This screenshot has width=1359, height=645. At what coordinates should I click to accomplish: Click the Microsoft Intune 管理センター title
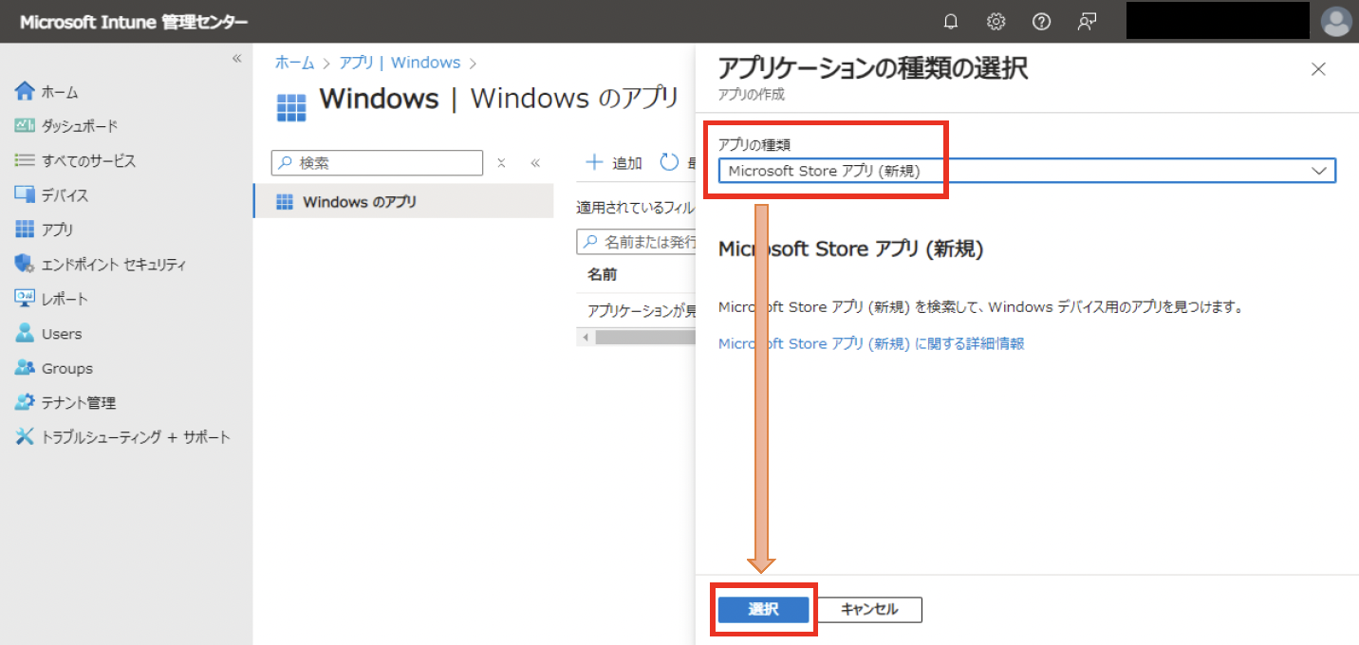[133, 22]
